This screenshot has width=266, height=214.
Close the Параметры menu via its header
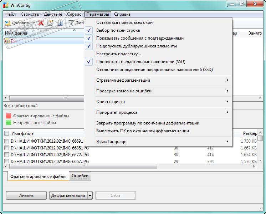tap(98, 14)
